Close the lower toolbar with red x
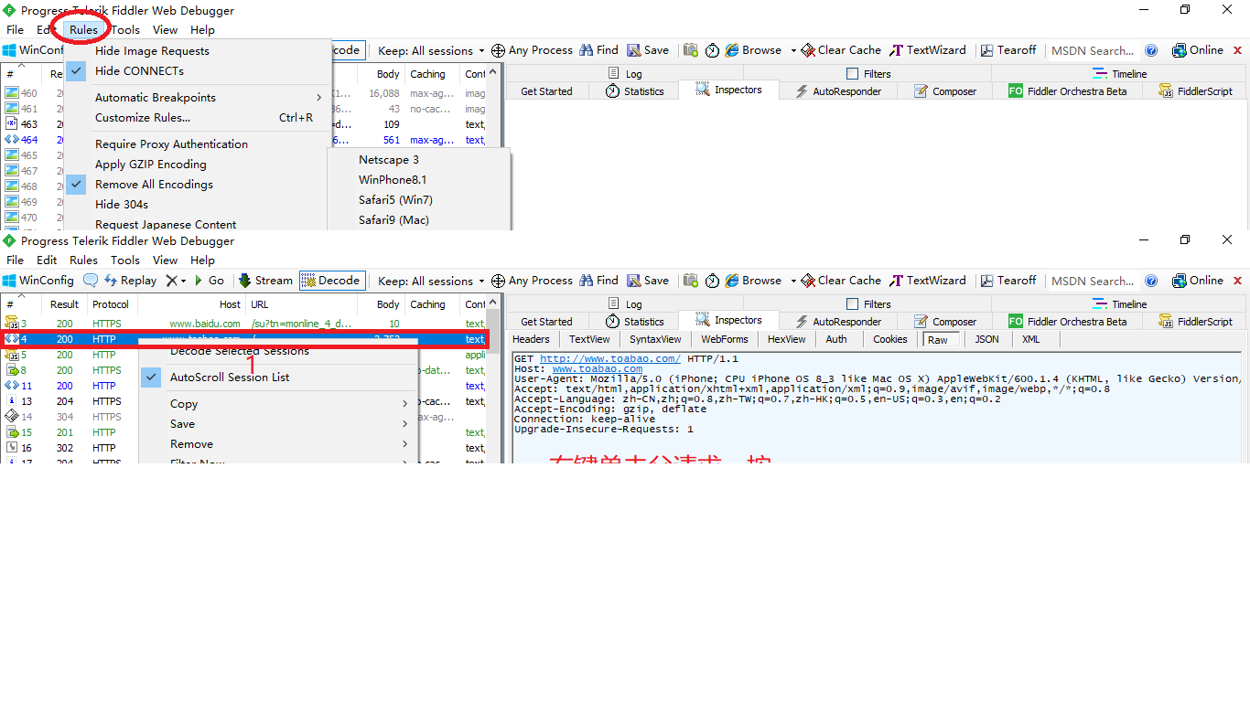The width and height of the screenshot is (1250, 702). pyautogui.click(x=1238, y=281)
